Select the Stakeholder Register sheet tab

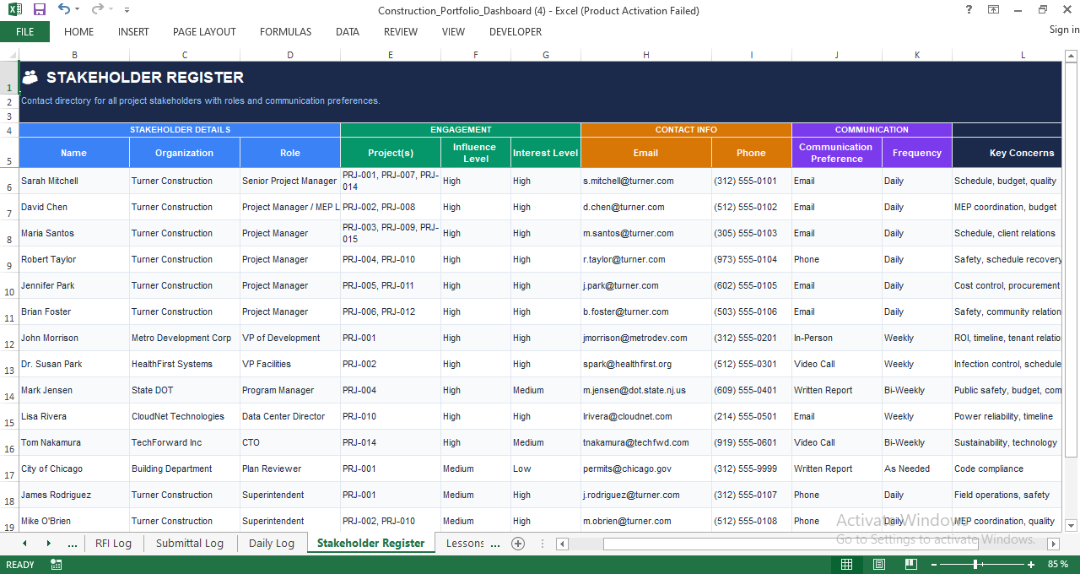coord(371,544)
